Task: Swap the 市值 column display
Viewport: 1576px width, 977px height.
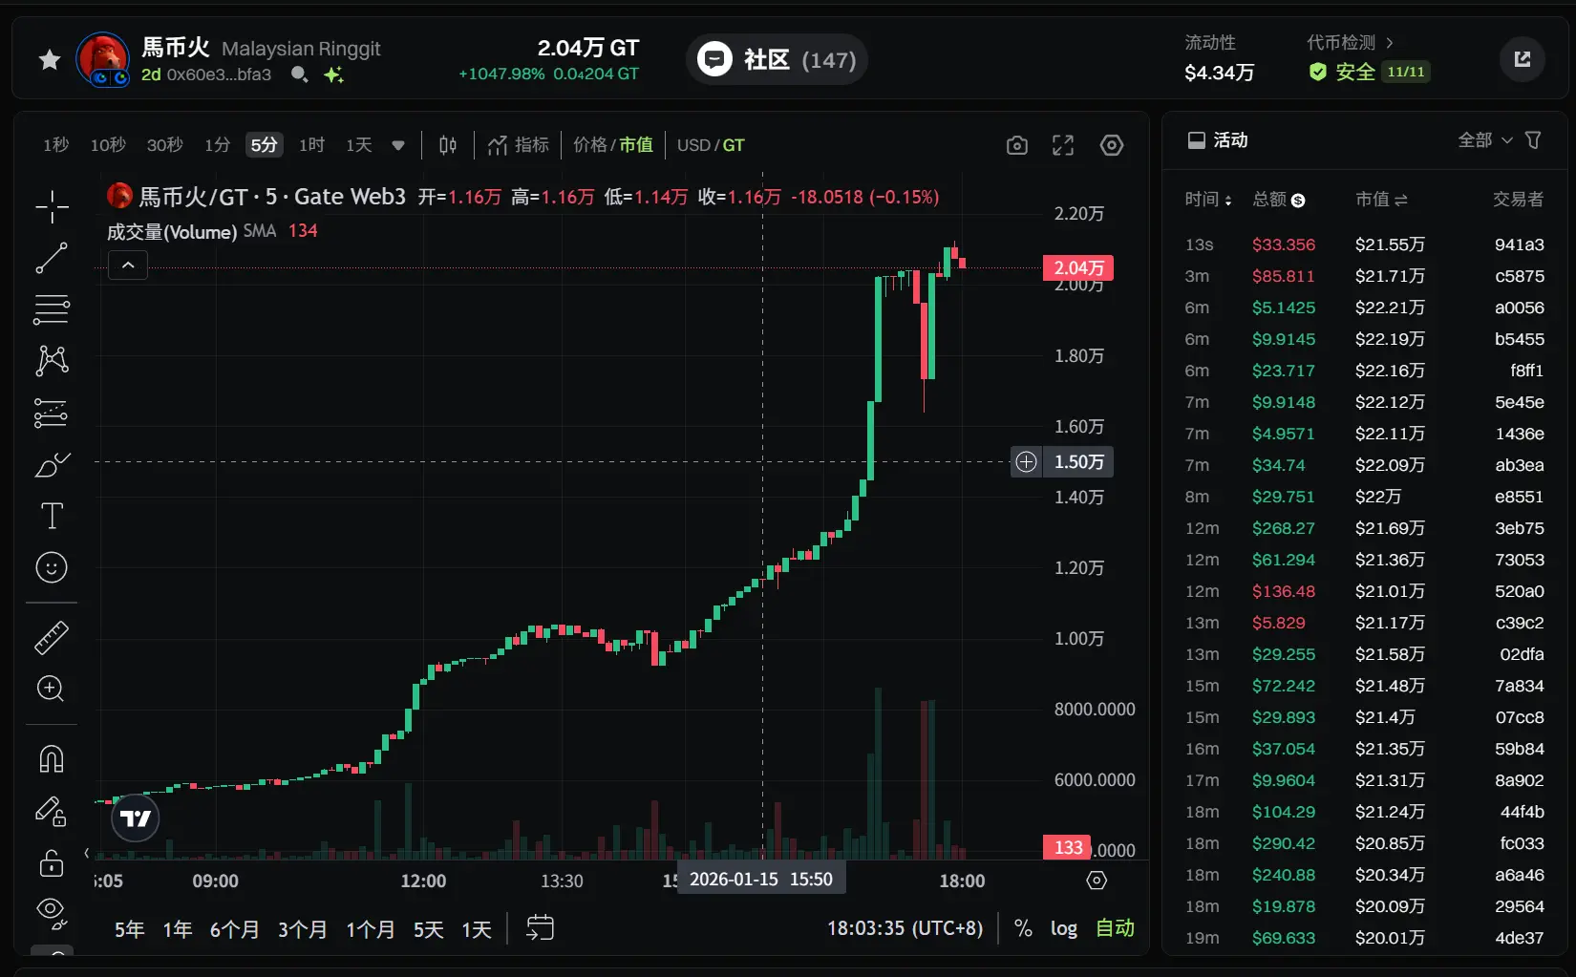Action: (1401, 200)
